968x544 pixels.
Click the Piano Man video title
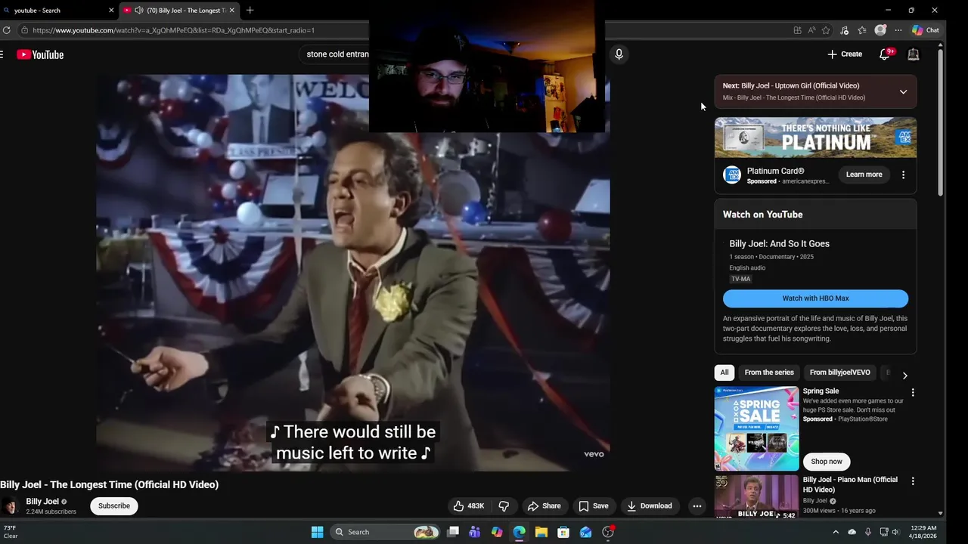[x=850, y=484]
